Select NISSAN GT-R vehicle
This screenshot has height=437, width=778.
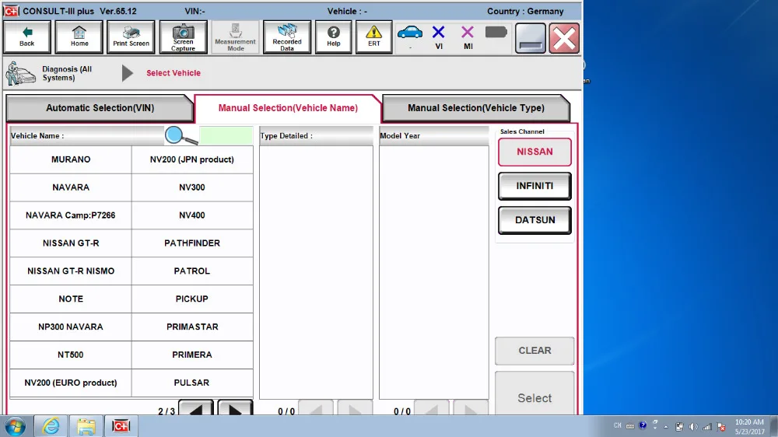pos(71,243)
